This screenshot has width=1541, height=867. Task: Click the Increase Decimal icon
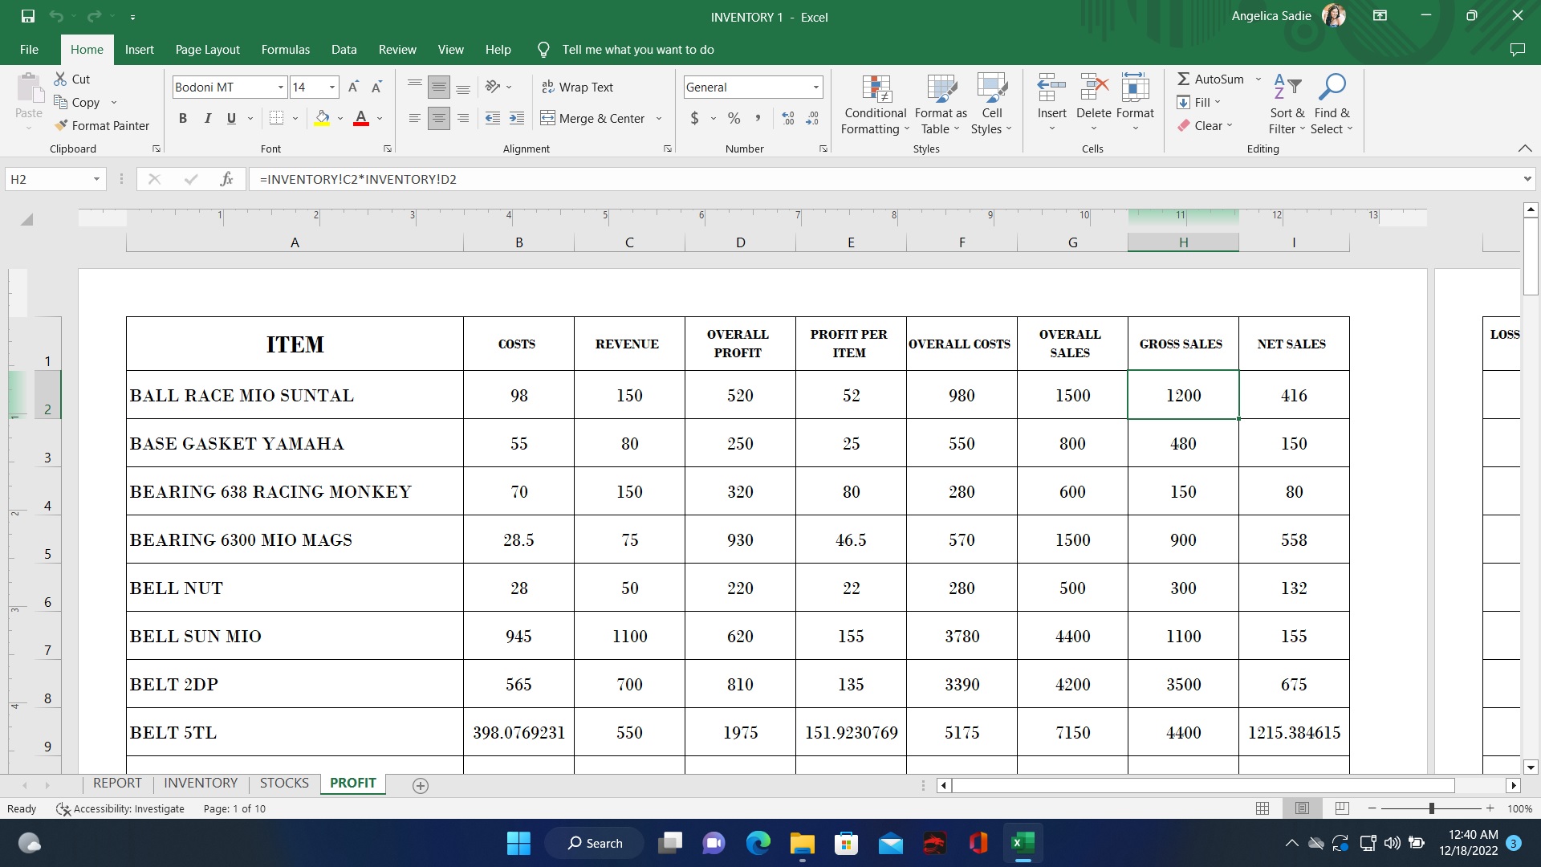pyautogui.click(x=788, y=118)
